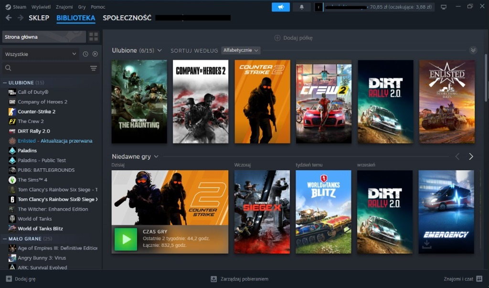Open the notifications bell
This screenshot has height=288, width=489.
point(302,7)
